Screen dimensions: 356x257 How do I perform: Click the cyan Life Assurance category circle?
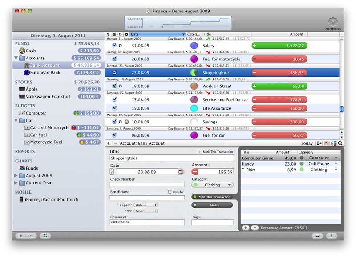pyautogui.click(x=194, y=108)
